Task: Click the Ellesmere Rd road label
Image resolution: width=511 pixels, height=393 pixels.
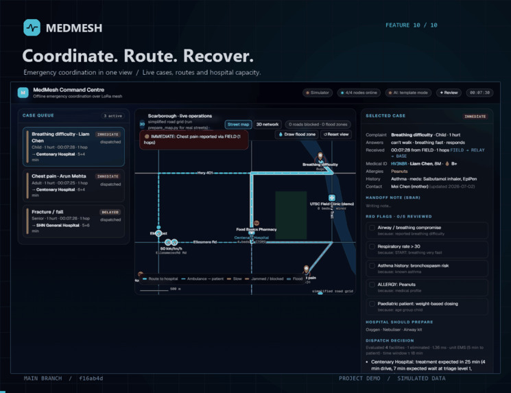Action: pyautogui.click(x=205, y=242)
